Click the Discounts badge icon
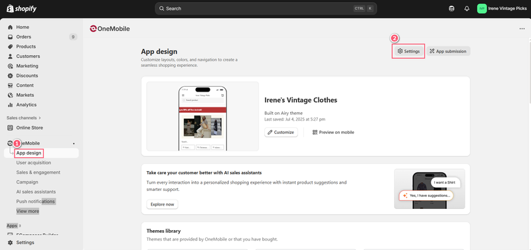 (x=10, y=76)
